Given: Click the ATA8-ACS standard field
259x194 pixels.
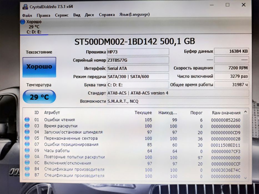Looking at the screenshot, I should click(178, 93).
